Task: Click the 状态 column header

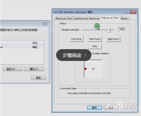Action: 35,43
